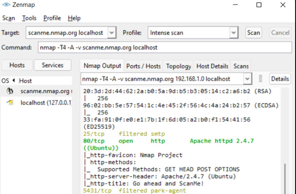Open the Profile dropdown arrow
Viewport: 296px width, 194px height.
(234, 33)
